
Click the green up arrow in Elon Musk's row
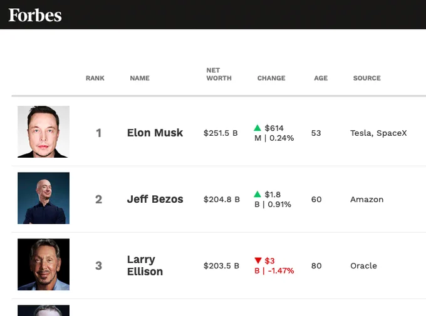[257, 128]
